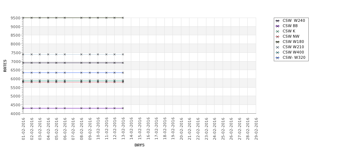Click CSW BB data point on 04-02-2016

pyautogui.click(x=48, y=108)
